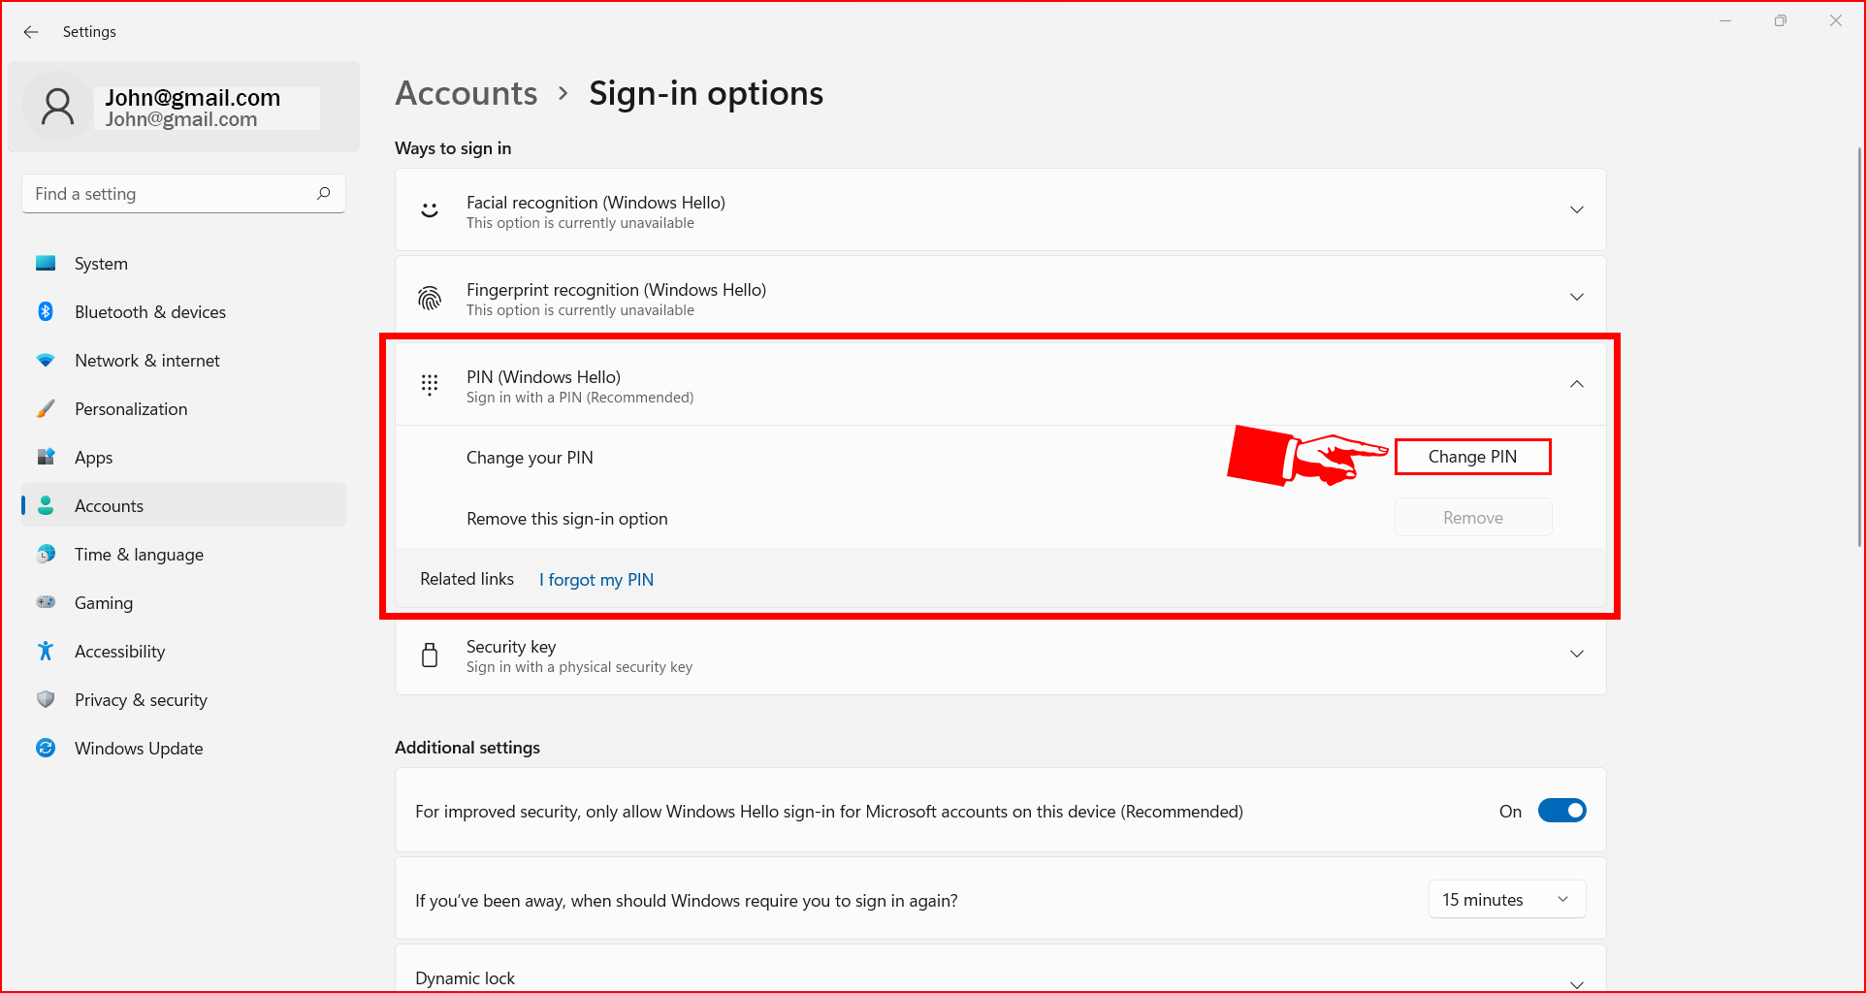Image resolution: width=1866 pixels, height=993 pixels.
Task: Open the sign-in again timeout dropdown
Action: pos(1506,899)
